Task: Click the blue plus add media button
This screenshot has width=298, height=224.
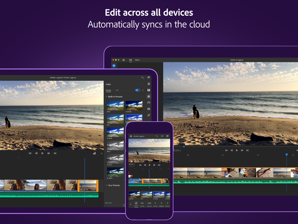Action: [114, 66]
